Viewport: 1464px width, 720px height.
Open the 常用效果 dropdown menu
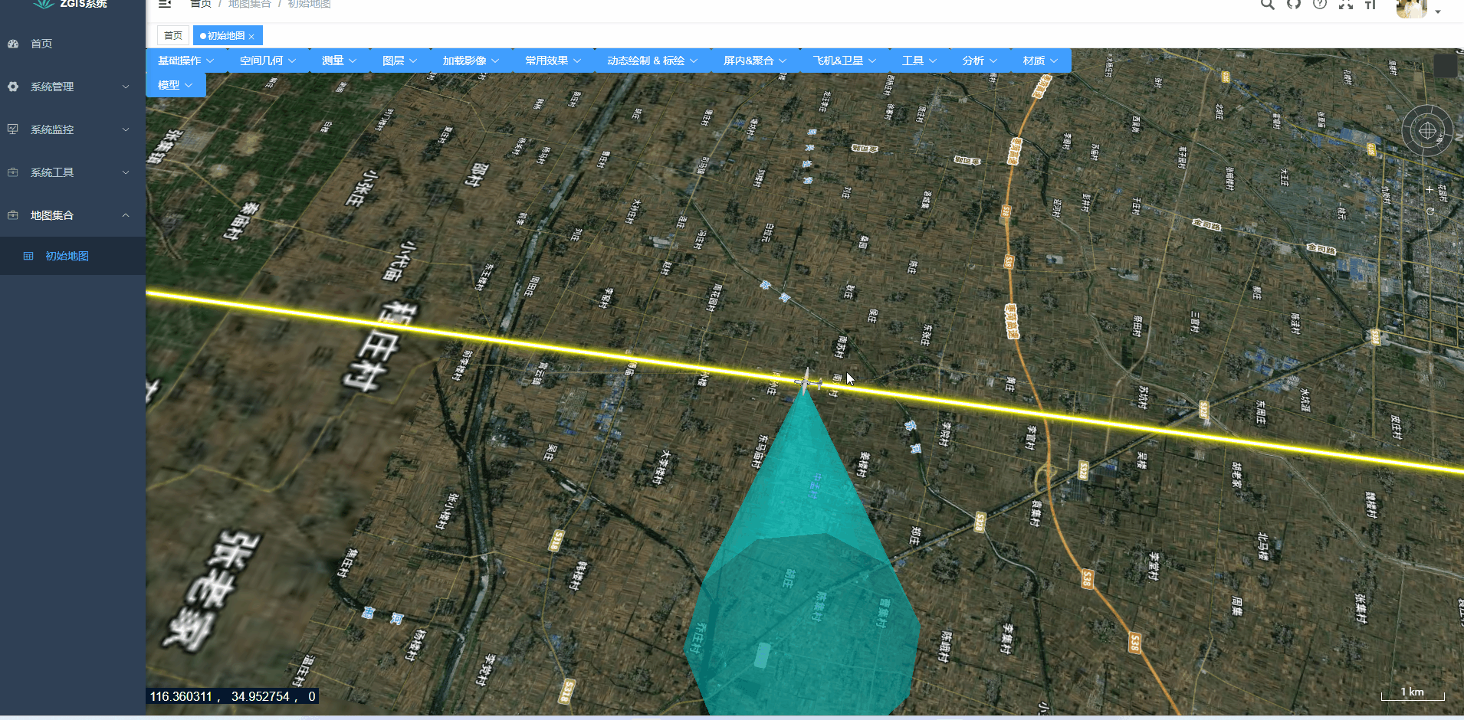click(x=553, y=61)
